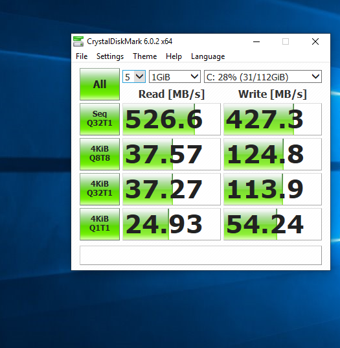Close the CrystalDiskMark window
The image size is (340, 348).
315,41
